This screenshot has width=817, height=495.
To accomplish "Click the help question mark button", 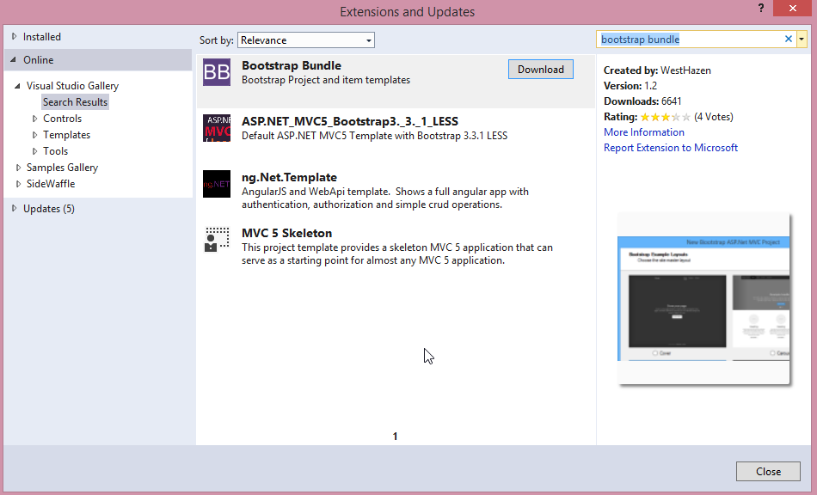I will point(761,9).
